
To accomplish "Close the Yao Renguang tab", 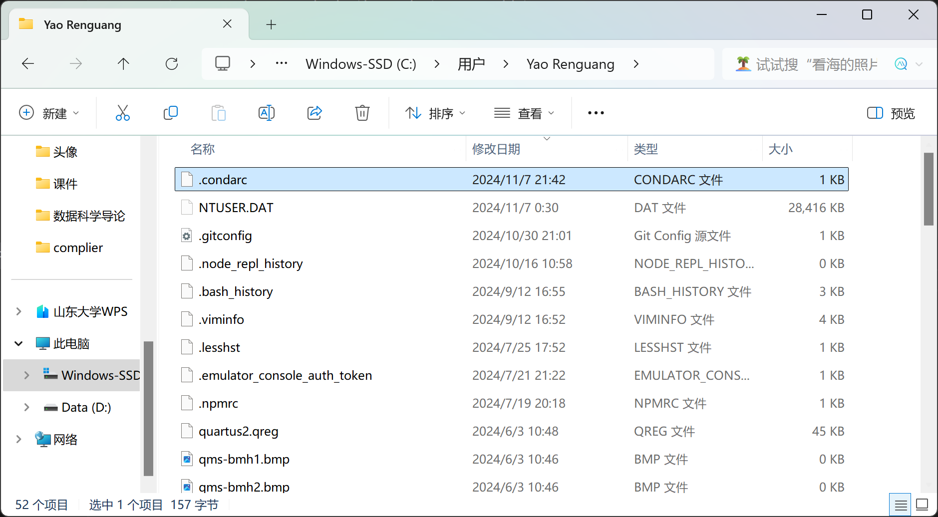I will 227,24.
